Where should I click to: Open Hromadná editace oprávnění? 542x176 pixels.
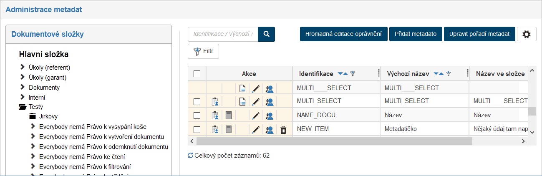(343, 34)
